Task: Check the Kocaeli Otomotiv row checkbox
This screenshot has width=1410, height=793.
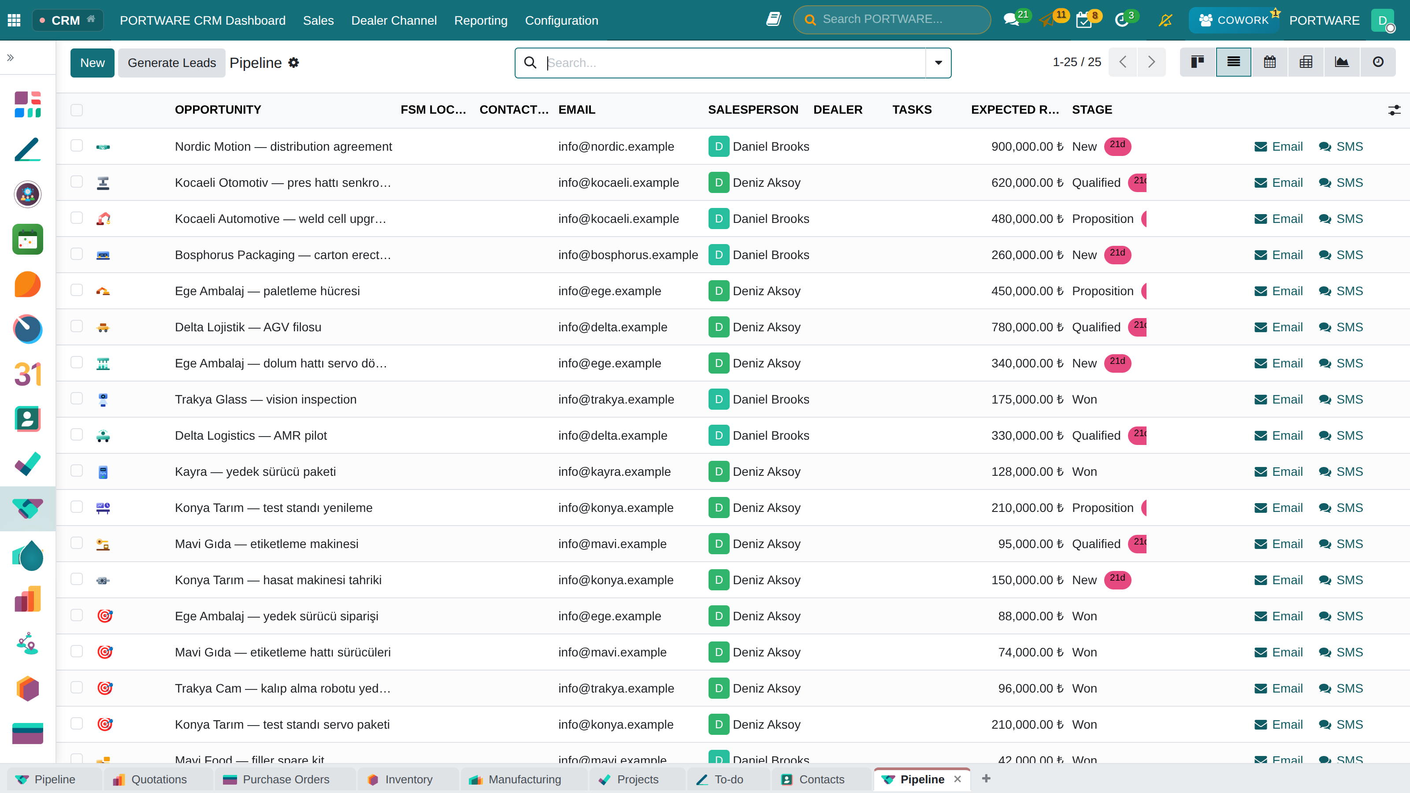Action: [x=77, y=182]
